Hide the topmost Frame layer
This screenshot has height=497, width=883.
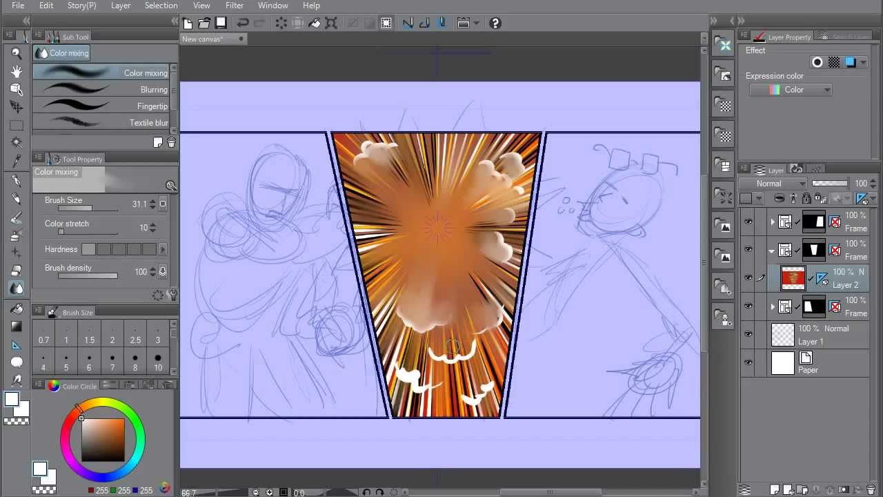[748, 222]
